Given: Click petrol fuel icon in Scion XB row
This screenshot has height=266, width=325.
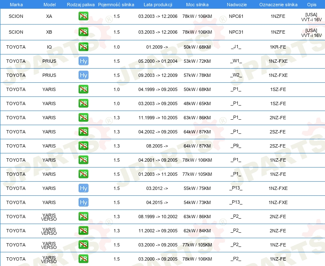Looking at the screenshot, I should click(x=83, y=32).
